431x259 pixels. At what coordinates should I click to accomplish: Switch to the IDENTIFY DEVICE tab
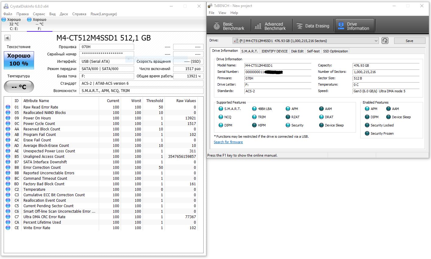point(274,51)
